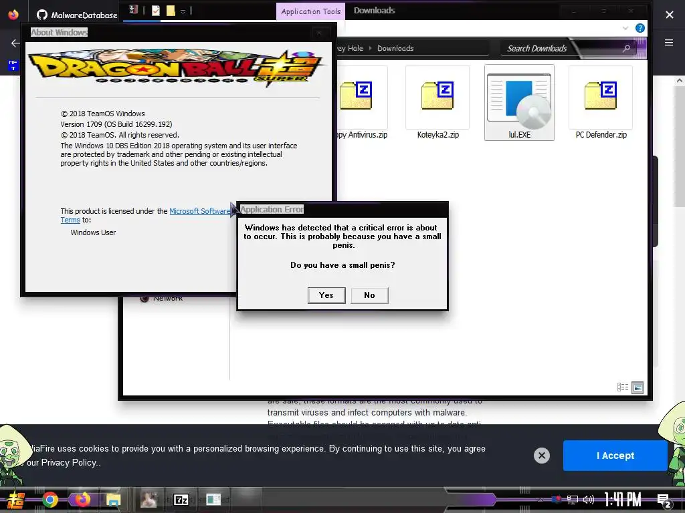Open the Microsoft Software license link
The height and width of the screenshot is (513, 685).
coord(199,211)
